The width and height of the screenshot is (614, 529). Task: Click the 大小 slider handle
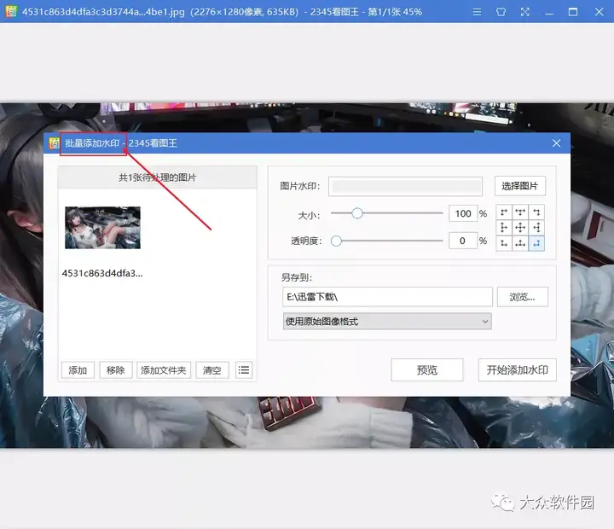coord(356,213)
